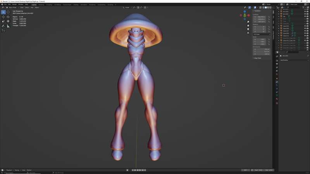Open the Render menu
Image resolution: width=310 pixels, height=174 pixels.
[14, 4]
